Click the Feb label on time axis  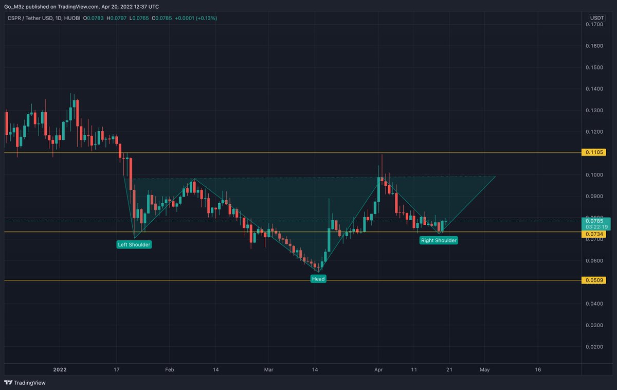(170, 369)
